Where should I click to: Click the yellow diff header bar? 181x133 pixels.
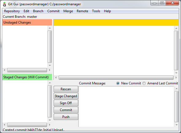pyautogui.click(x=116, y=22)
